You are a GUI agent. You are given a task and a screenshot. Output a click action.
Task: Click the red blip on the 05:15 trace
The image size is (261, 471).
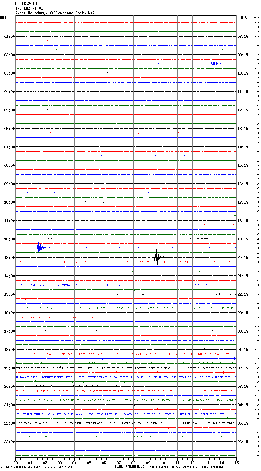213,115
